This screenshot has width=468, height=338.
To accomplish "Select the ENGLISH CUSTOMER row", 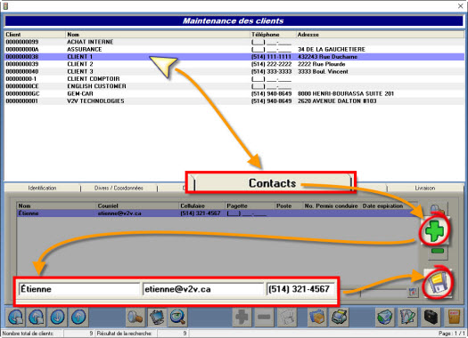I will point(234,86).
